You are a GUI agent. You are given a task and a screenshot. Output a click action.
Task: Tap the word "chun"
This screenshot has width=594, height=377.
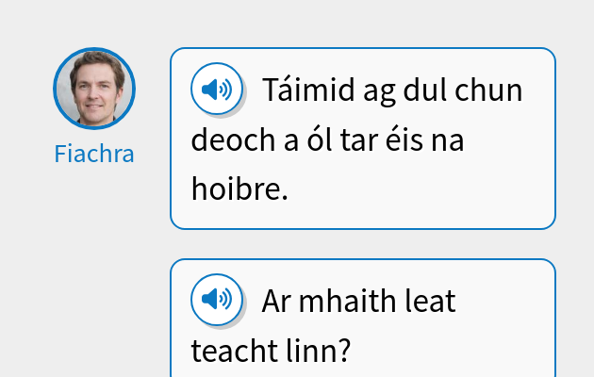coord(491,91)
